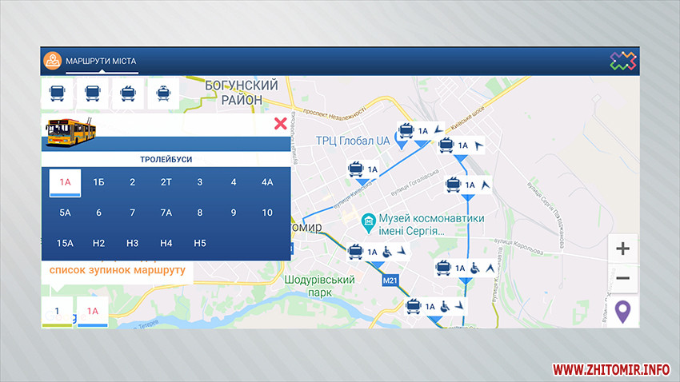The height and width of the screenshot is (382, 680).
Task: Click the orange city routes logo icon
Action: pos(53,61)
